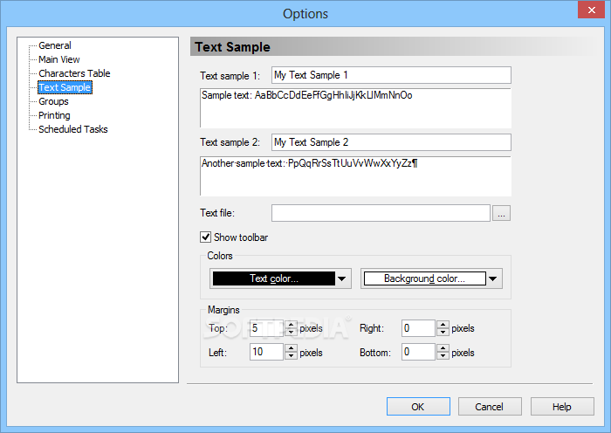Show Scheduled Tasks settings
The width and height of the screenshot is (611, 433).
(72, 129)
